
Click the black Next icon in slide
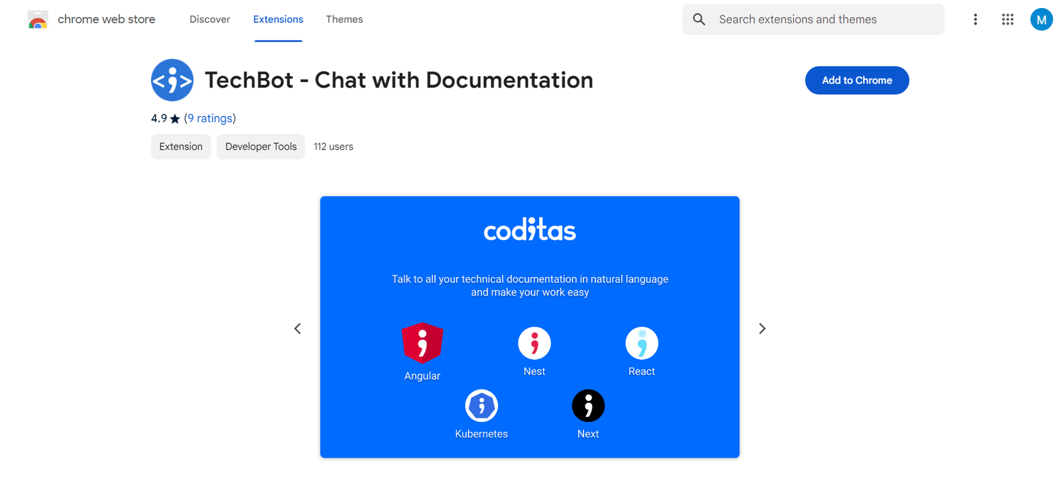pos(588,405)
